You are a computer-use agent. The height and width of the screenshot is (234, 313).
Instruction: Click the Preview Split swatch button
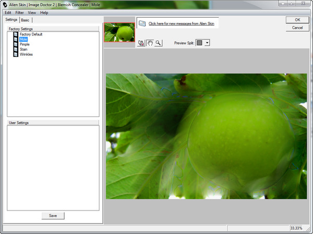coord(199,43)
